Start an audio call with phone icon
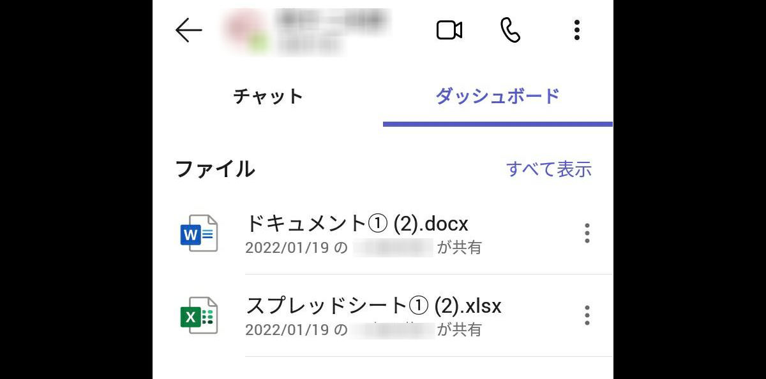This screenshot has height=379, width=766. (511, 30)
